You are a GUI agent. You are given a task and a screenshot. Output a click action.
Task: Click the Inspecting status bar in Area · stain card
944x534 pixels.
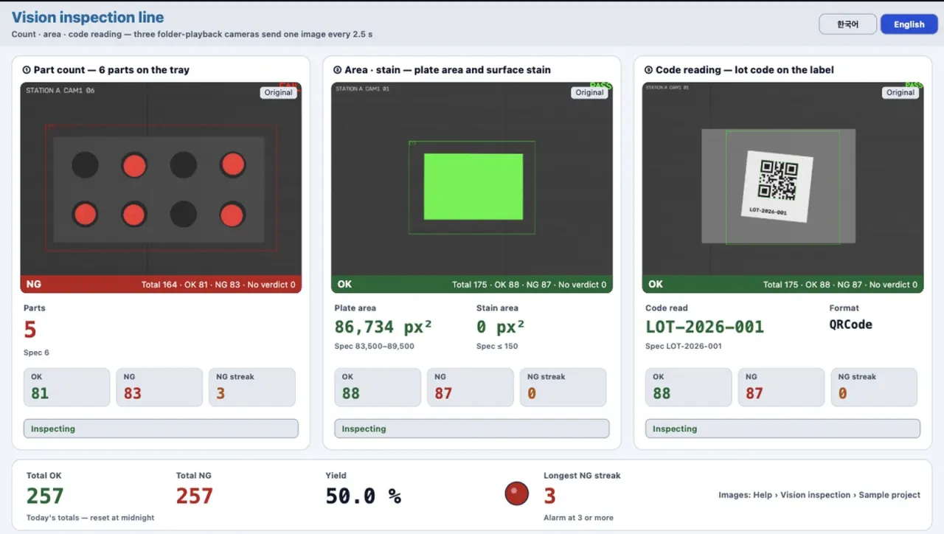pos(472,429)
